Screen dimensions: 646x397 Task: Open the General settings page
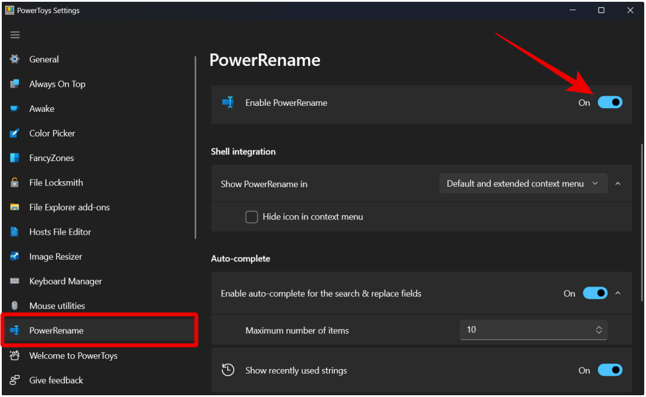(x=44, y=59)
